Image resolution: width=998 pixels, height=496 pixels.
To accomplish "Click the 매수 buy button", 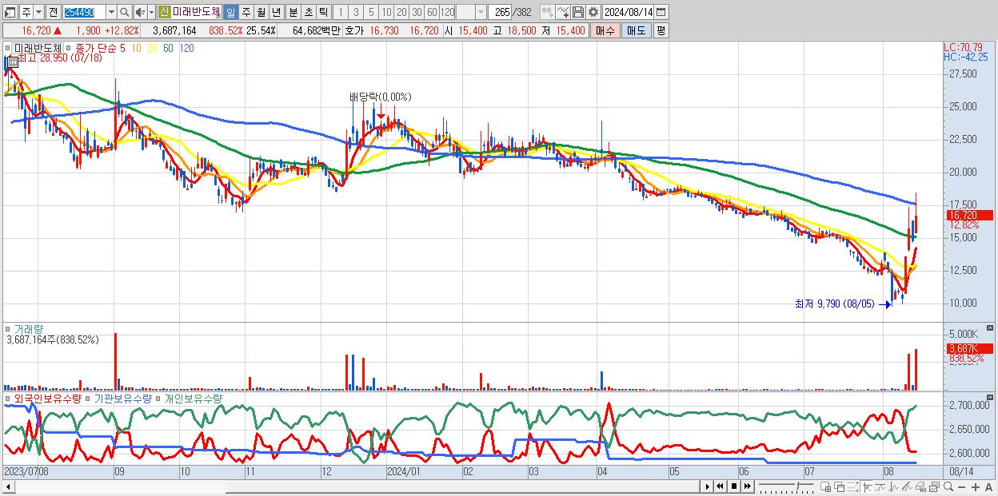I will tap(605, 30).
